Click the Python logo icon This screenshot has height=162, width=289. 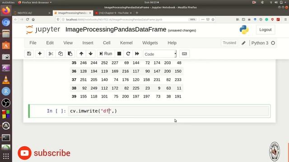coord(244,30)
